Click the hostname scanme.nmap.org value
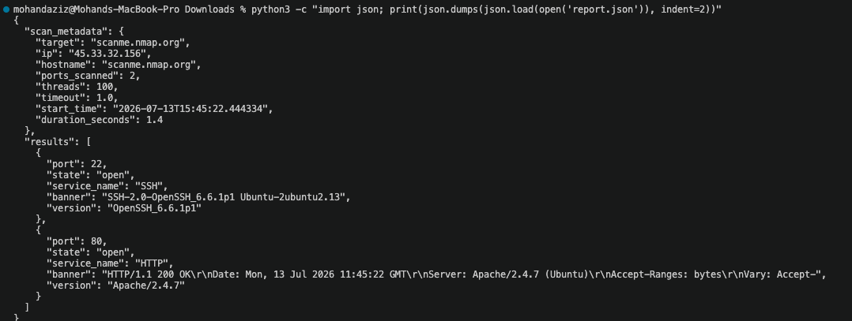 pos(151,65)
